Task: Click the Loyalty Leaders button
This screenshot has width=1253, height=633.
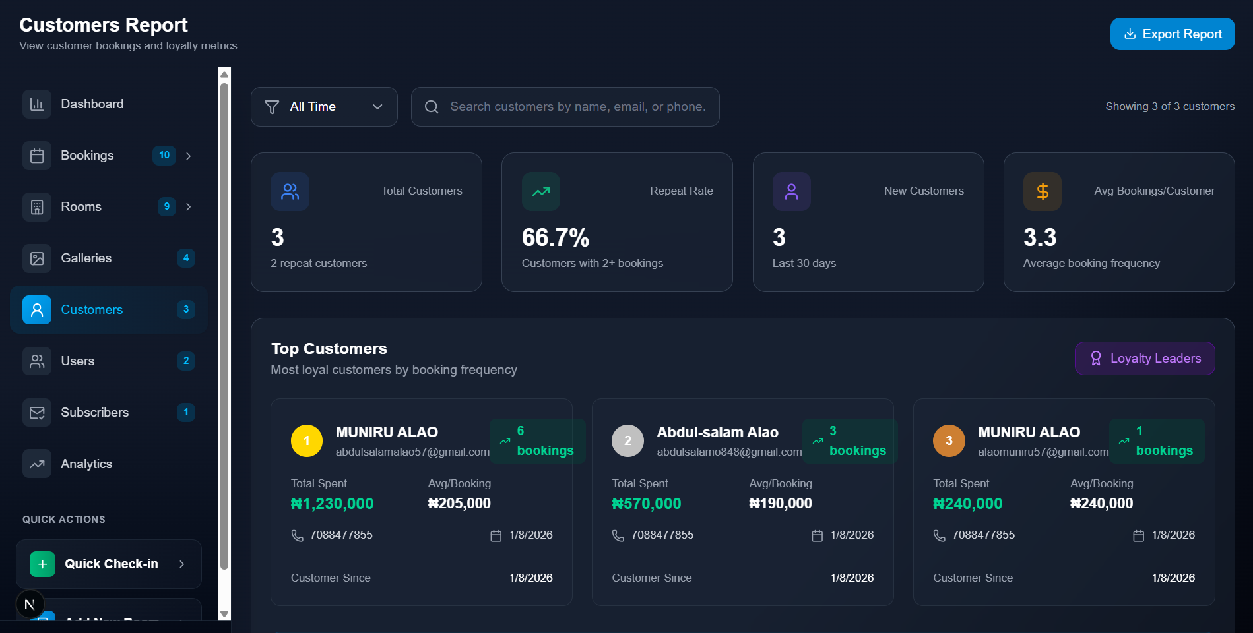Action: 1144,359
